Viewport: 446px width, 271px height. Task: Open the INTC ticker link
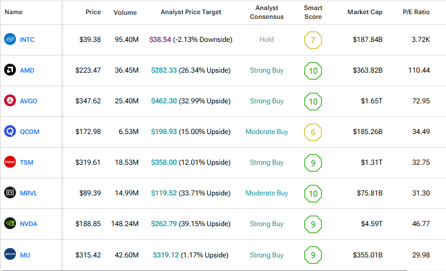[x=28, y=40]
